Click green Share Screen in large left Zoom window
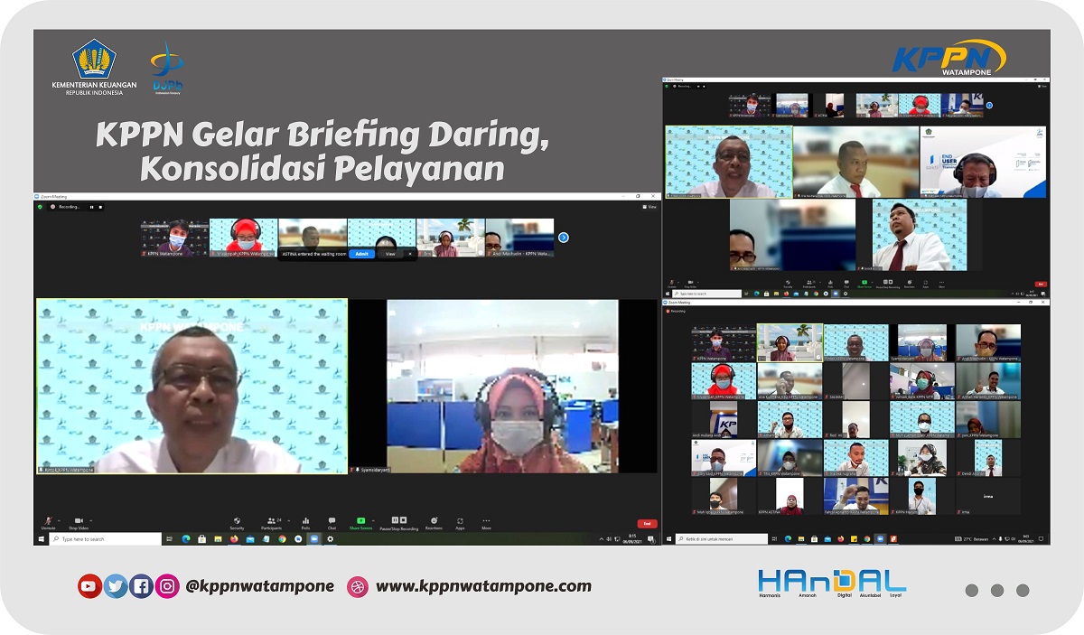The image size is (1084, 635). 360,522
